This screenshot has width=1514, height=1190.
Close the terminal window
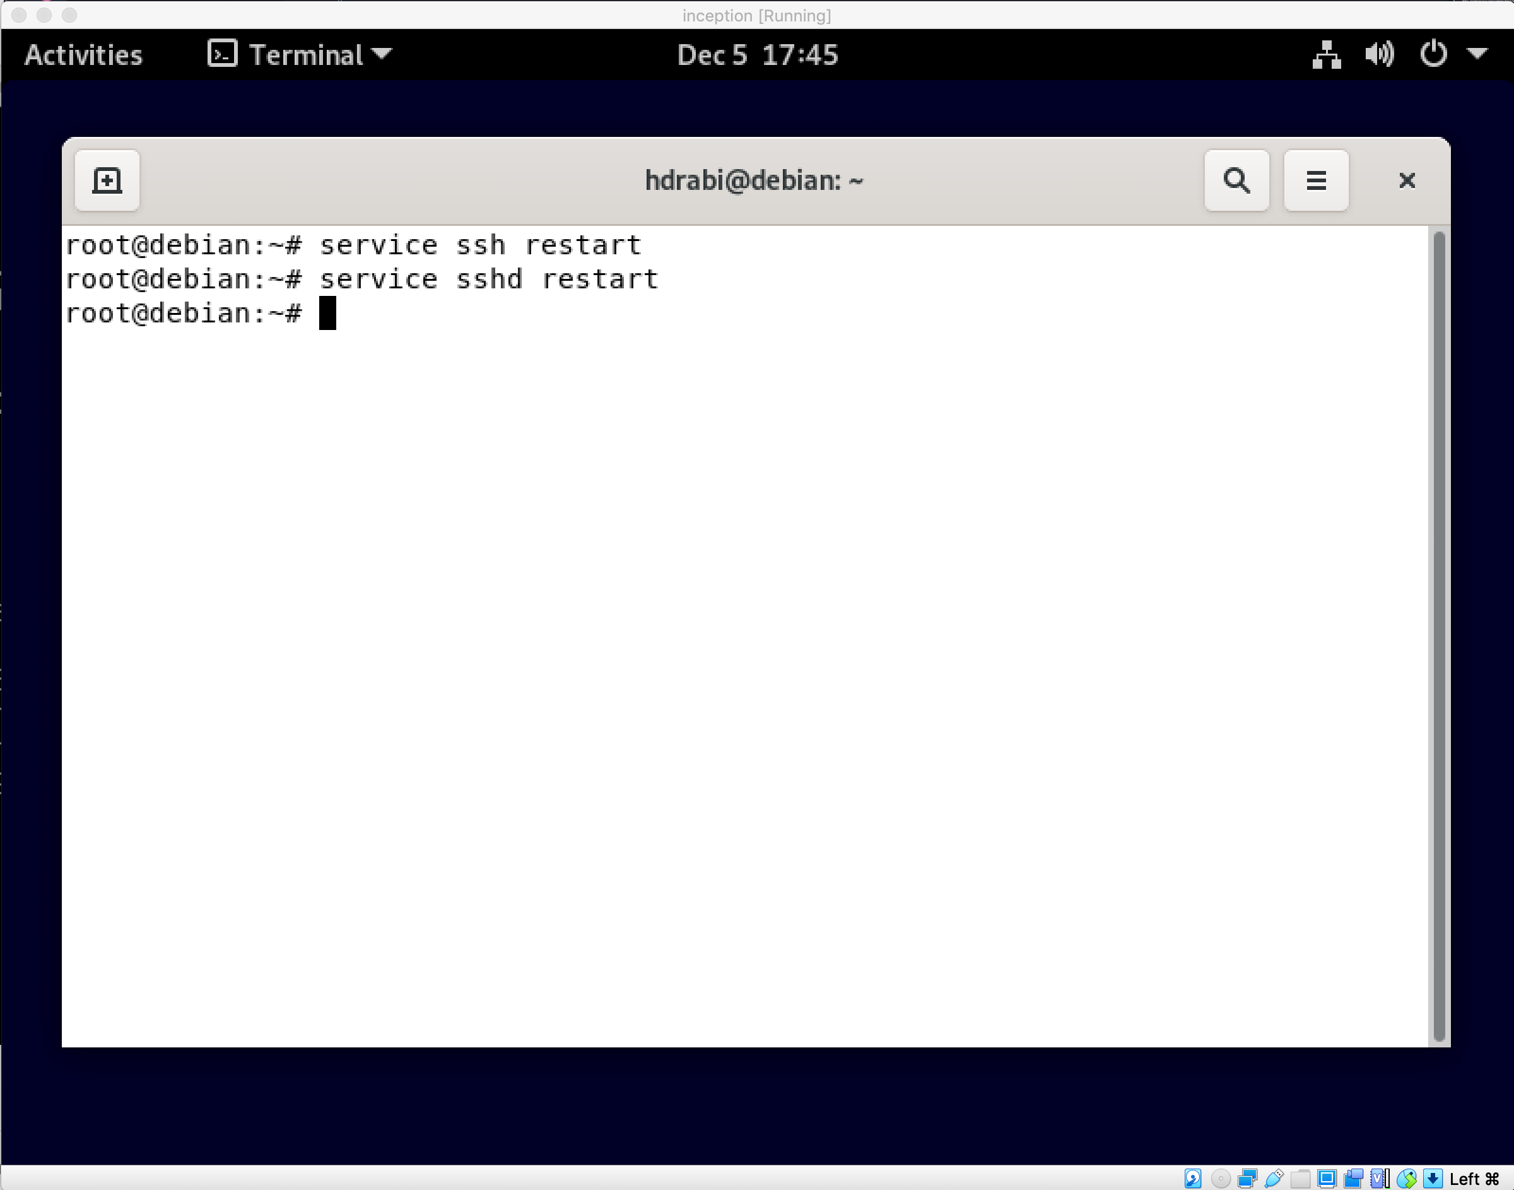(1407, 180)
